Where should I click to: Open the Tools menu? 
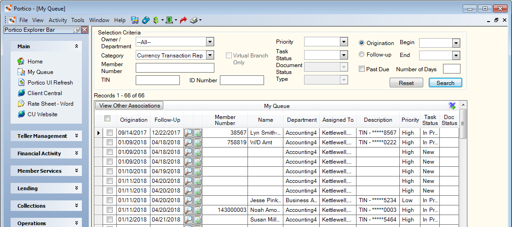[78, 20]
